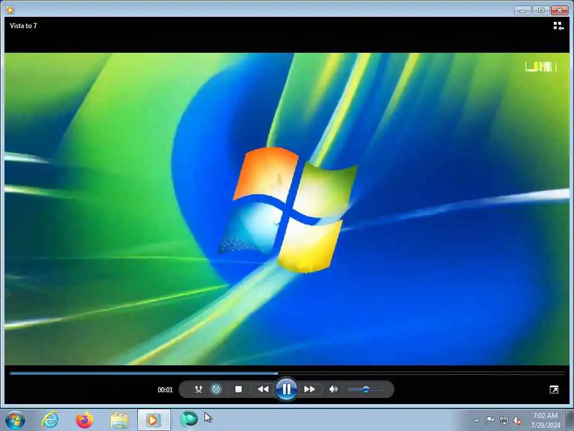Click the video display area
This screenshot has width=574, height=431.
[x=287, y=209]
